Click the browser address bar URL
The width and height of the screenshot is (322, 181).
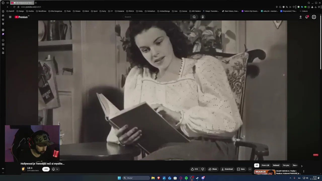point(31,7)
